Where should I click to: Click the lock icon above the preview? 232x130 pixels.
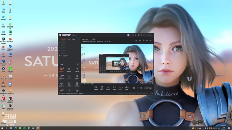140,40
